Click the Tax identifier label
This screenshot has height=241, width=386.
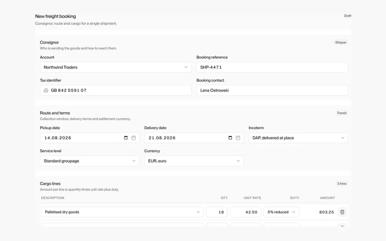tap(51, 80)
